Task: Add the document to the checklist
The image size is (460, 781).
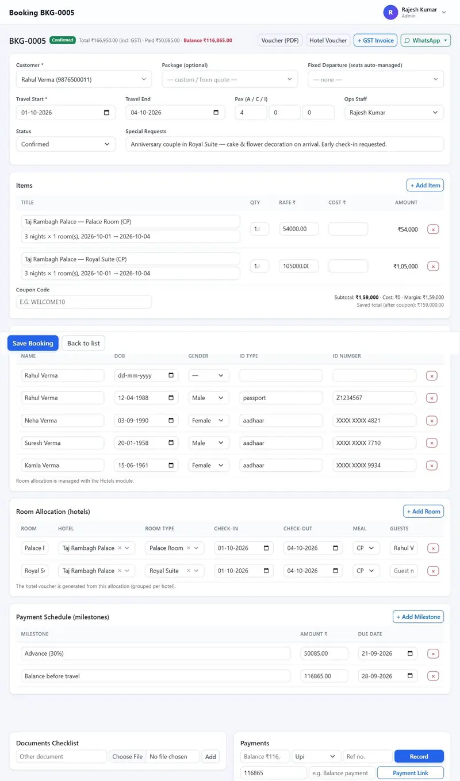Action: [211, 756]
